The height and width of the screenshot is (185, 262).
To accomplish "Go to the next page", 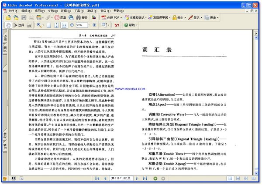I will tap(137, 178).
